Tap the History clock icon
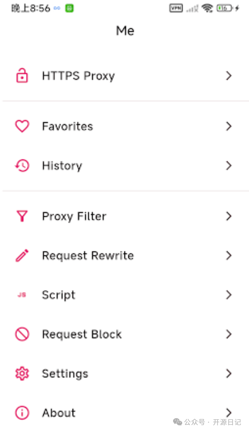 point(22,166)
